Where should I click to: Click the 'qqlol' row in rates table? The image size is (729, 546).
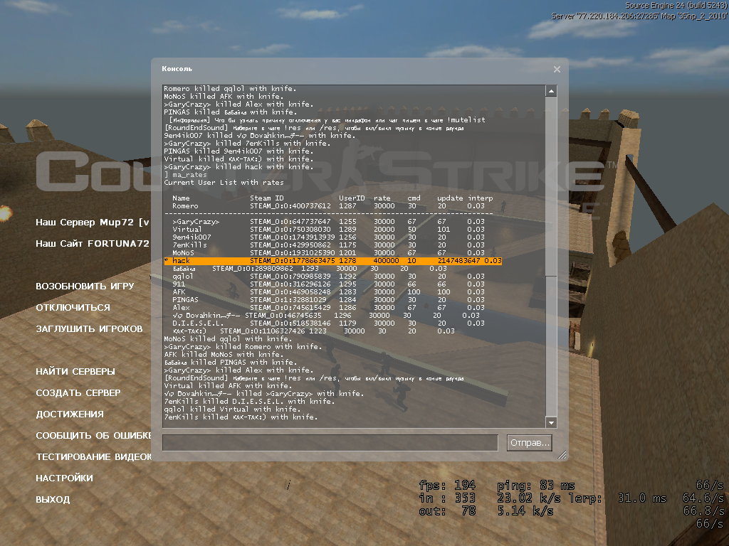(329, 277)
